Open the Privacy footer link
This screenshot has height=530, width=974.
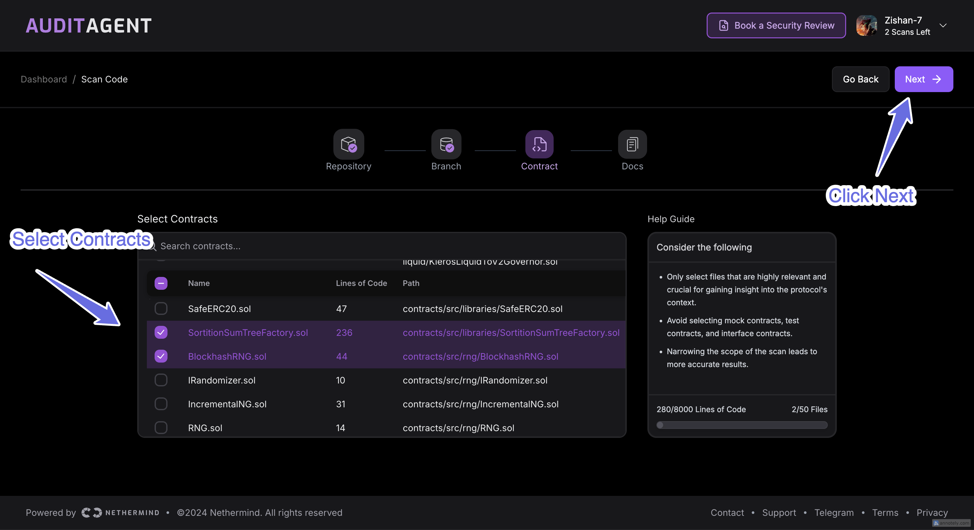coord(932,513)
